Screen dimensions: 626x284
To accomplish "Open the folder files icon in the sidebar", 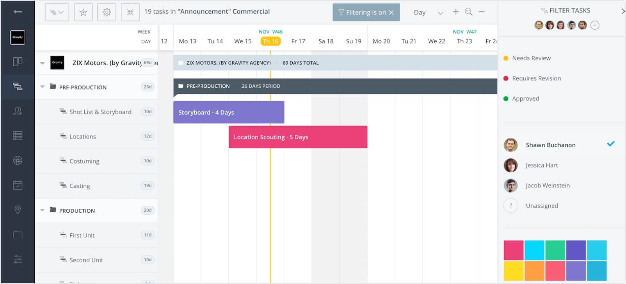I will point(18,235).
